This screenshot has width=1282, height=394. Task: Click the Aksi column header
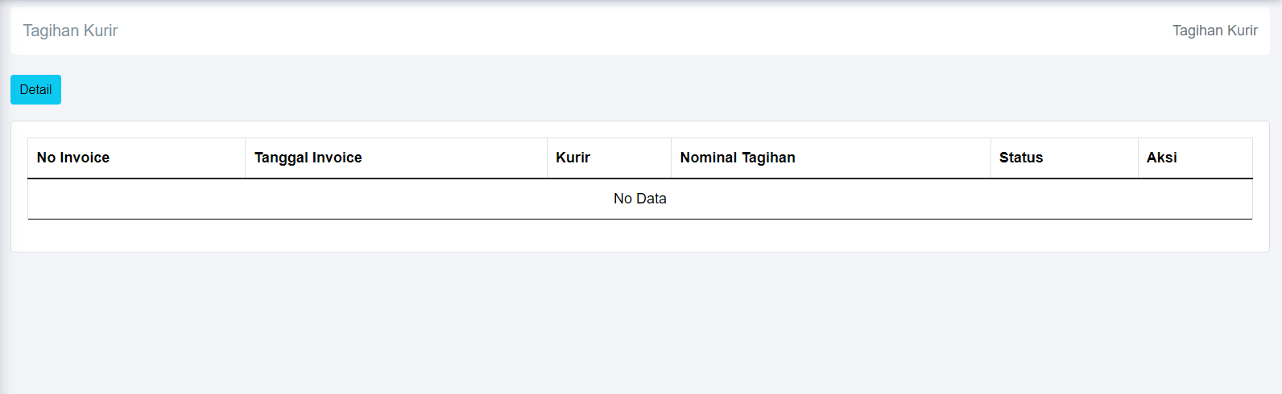[1161, 158]
